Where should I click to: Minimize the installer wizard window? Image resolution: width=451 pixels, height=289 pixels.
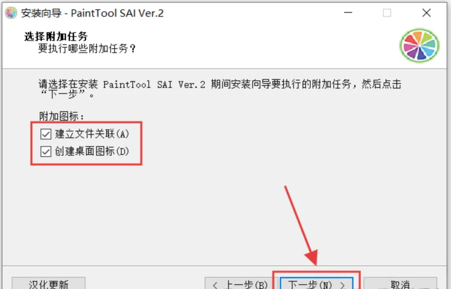(348, 13)
